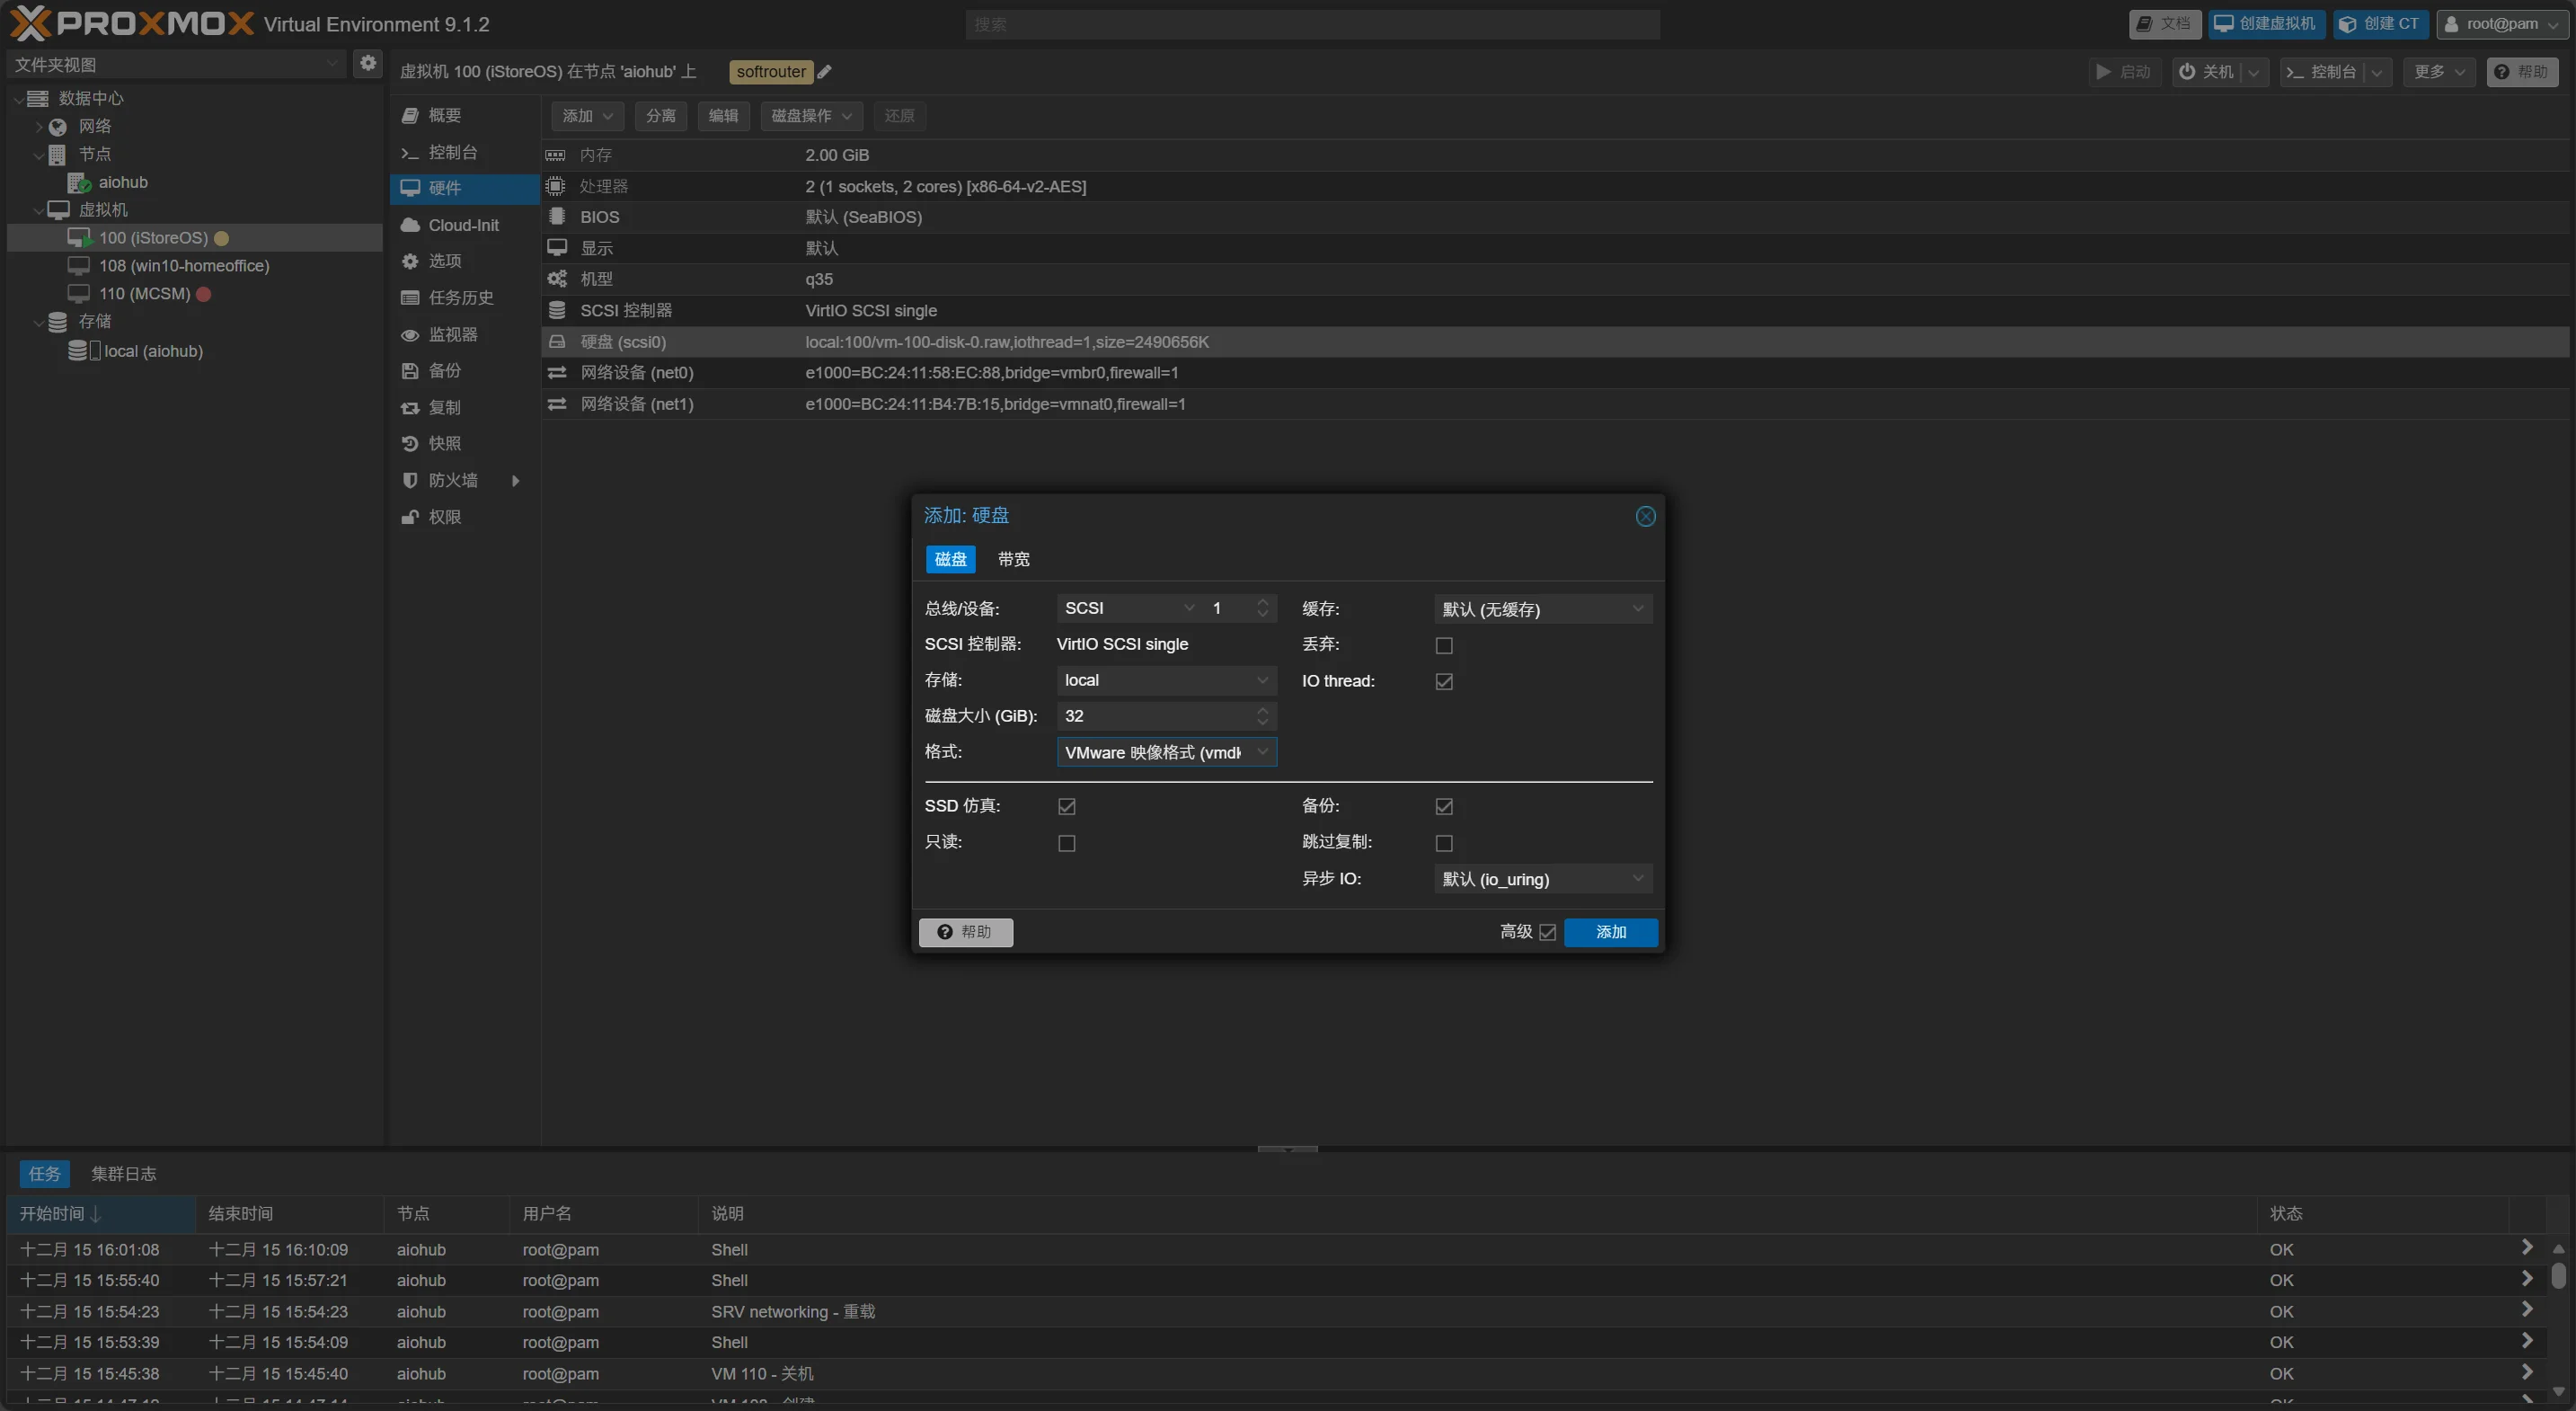
Task: Uncheck the SSD emulation (SSD 仿真) checkbox
Action: (x=1066, y=806)
